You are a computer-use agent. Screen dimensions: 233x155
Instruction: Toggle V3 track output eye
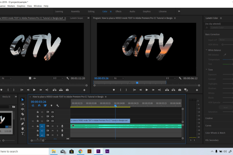click(x=53, y=112)
